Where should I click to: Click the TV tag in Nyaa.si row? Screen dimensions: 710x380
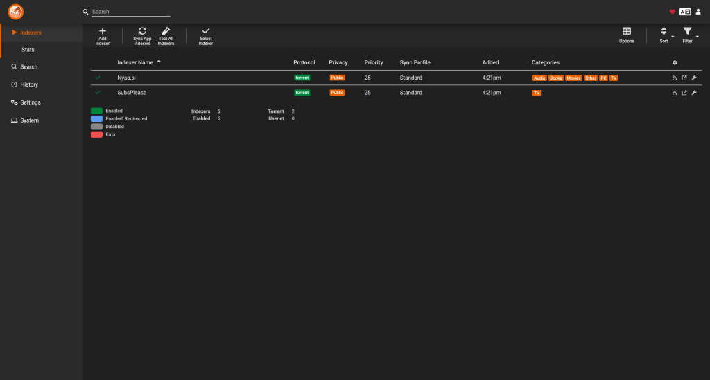pyautogui.click(x=614, y=78)
